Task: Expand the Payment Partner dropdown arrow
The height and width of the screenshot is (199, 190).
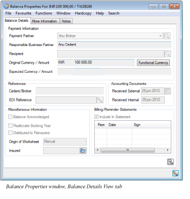Action: click(160, 36)
